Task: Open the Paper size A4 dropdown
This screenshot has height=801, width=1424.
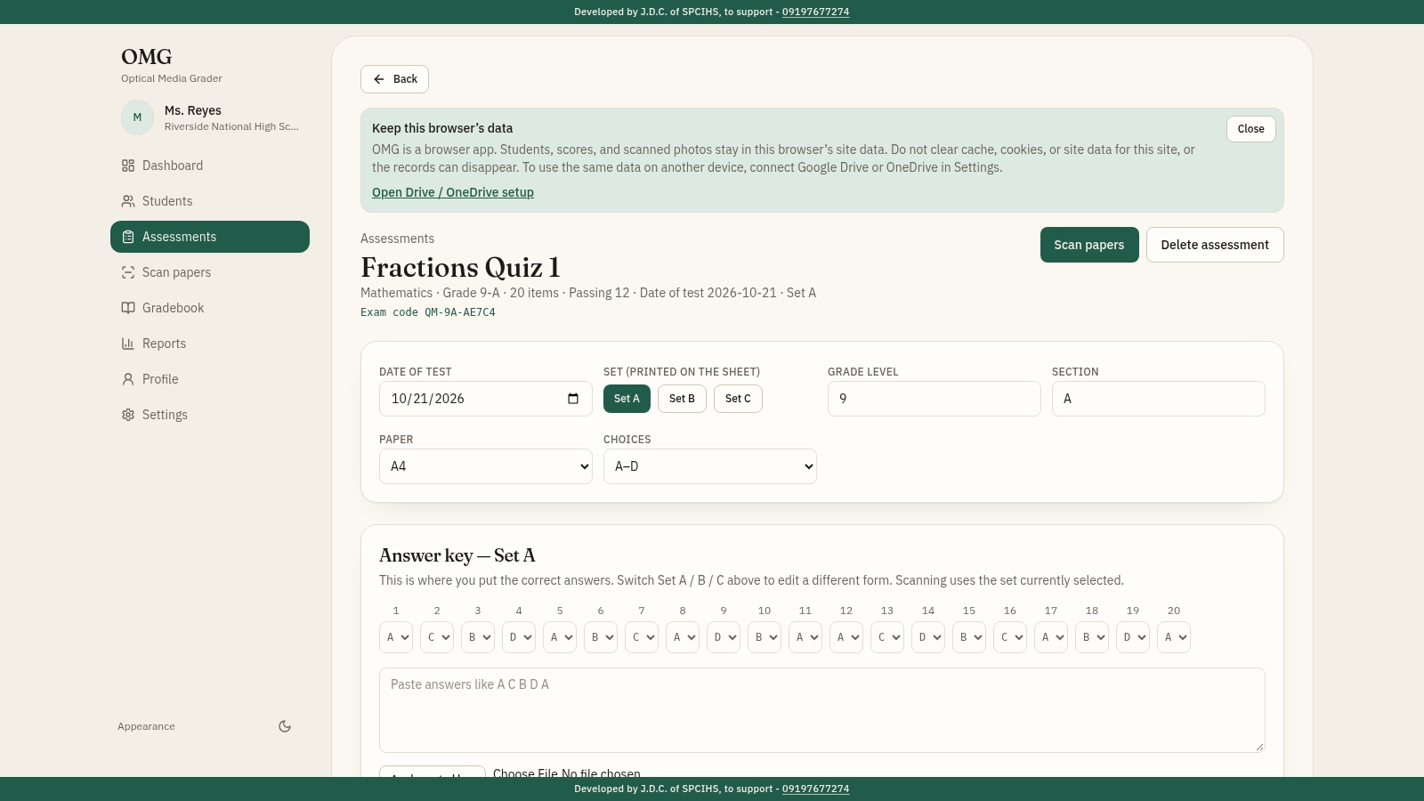Action: pyautogui.click(x=486, y=466)
